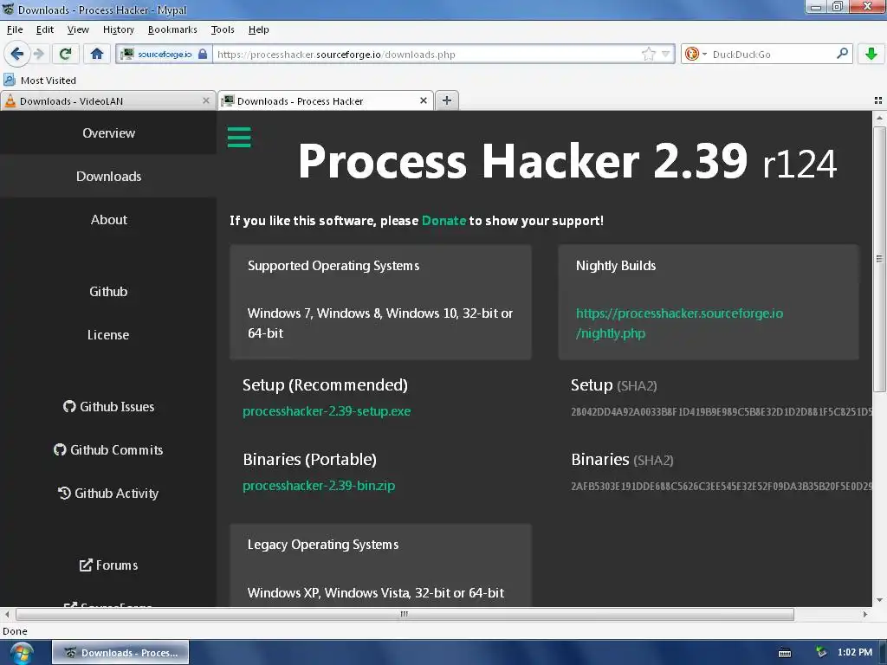The width and height of the screenshot is (887, 665).
Task: Go back with the browser back arrow
Action: [x=17, y=54]
